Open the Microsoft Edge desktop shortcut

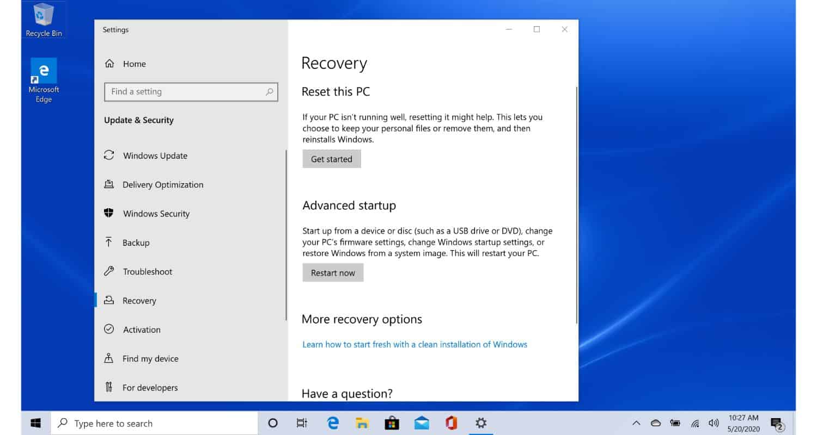click(x=44, y=80)
